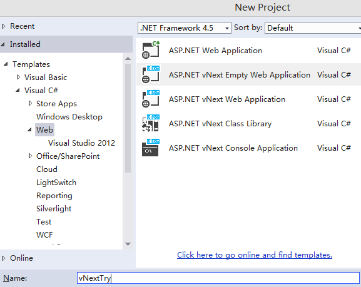
Task: Expand the Recent section
Action: point(4,26)
